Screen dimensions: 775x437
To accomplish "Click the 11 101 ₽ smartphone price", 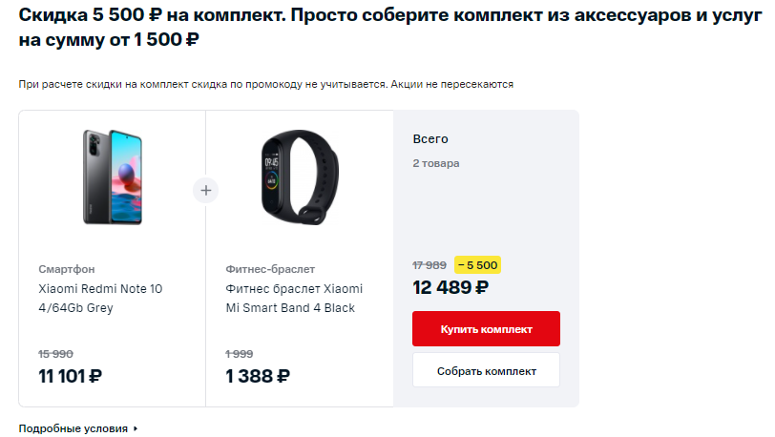I will click(71, 376).
